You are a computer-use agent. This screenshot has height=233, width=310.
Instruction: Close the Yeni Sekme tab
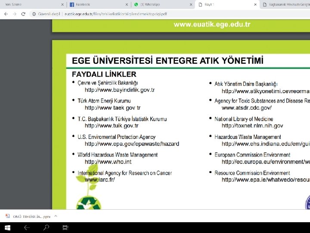(x=62, y=5)
